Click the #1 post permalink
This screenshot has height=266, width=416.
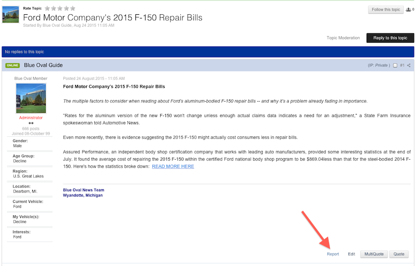click(x=402, y=66)
